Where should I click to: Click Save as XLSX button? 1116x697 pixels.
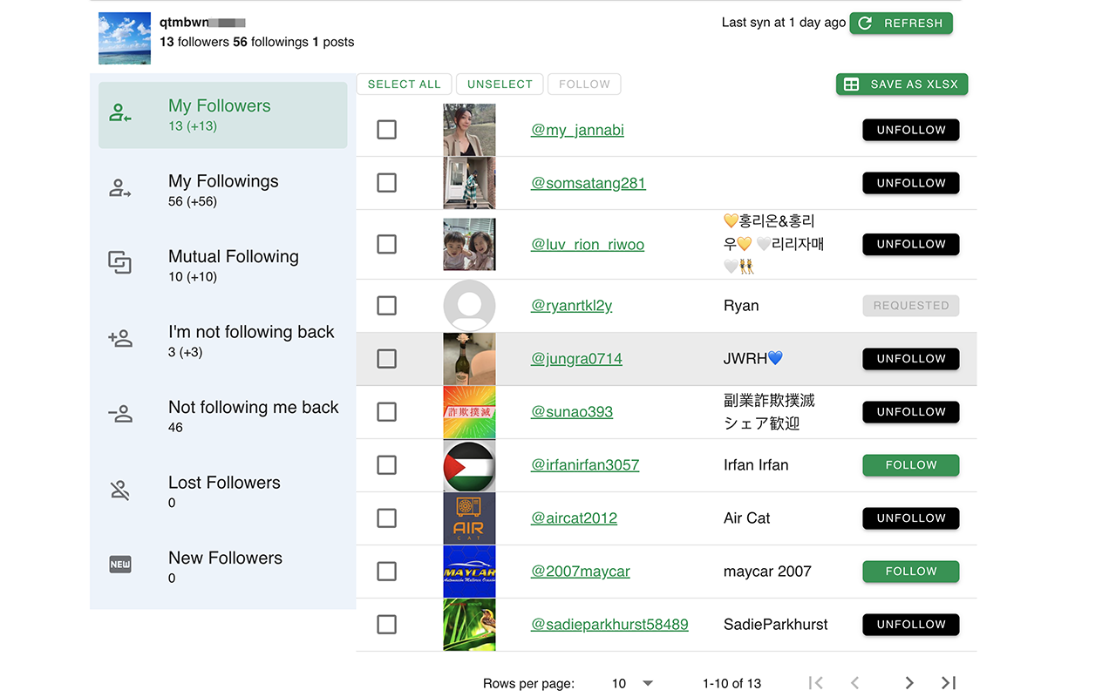point(902,85)
